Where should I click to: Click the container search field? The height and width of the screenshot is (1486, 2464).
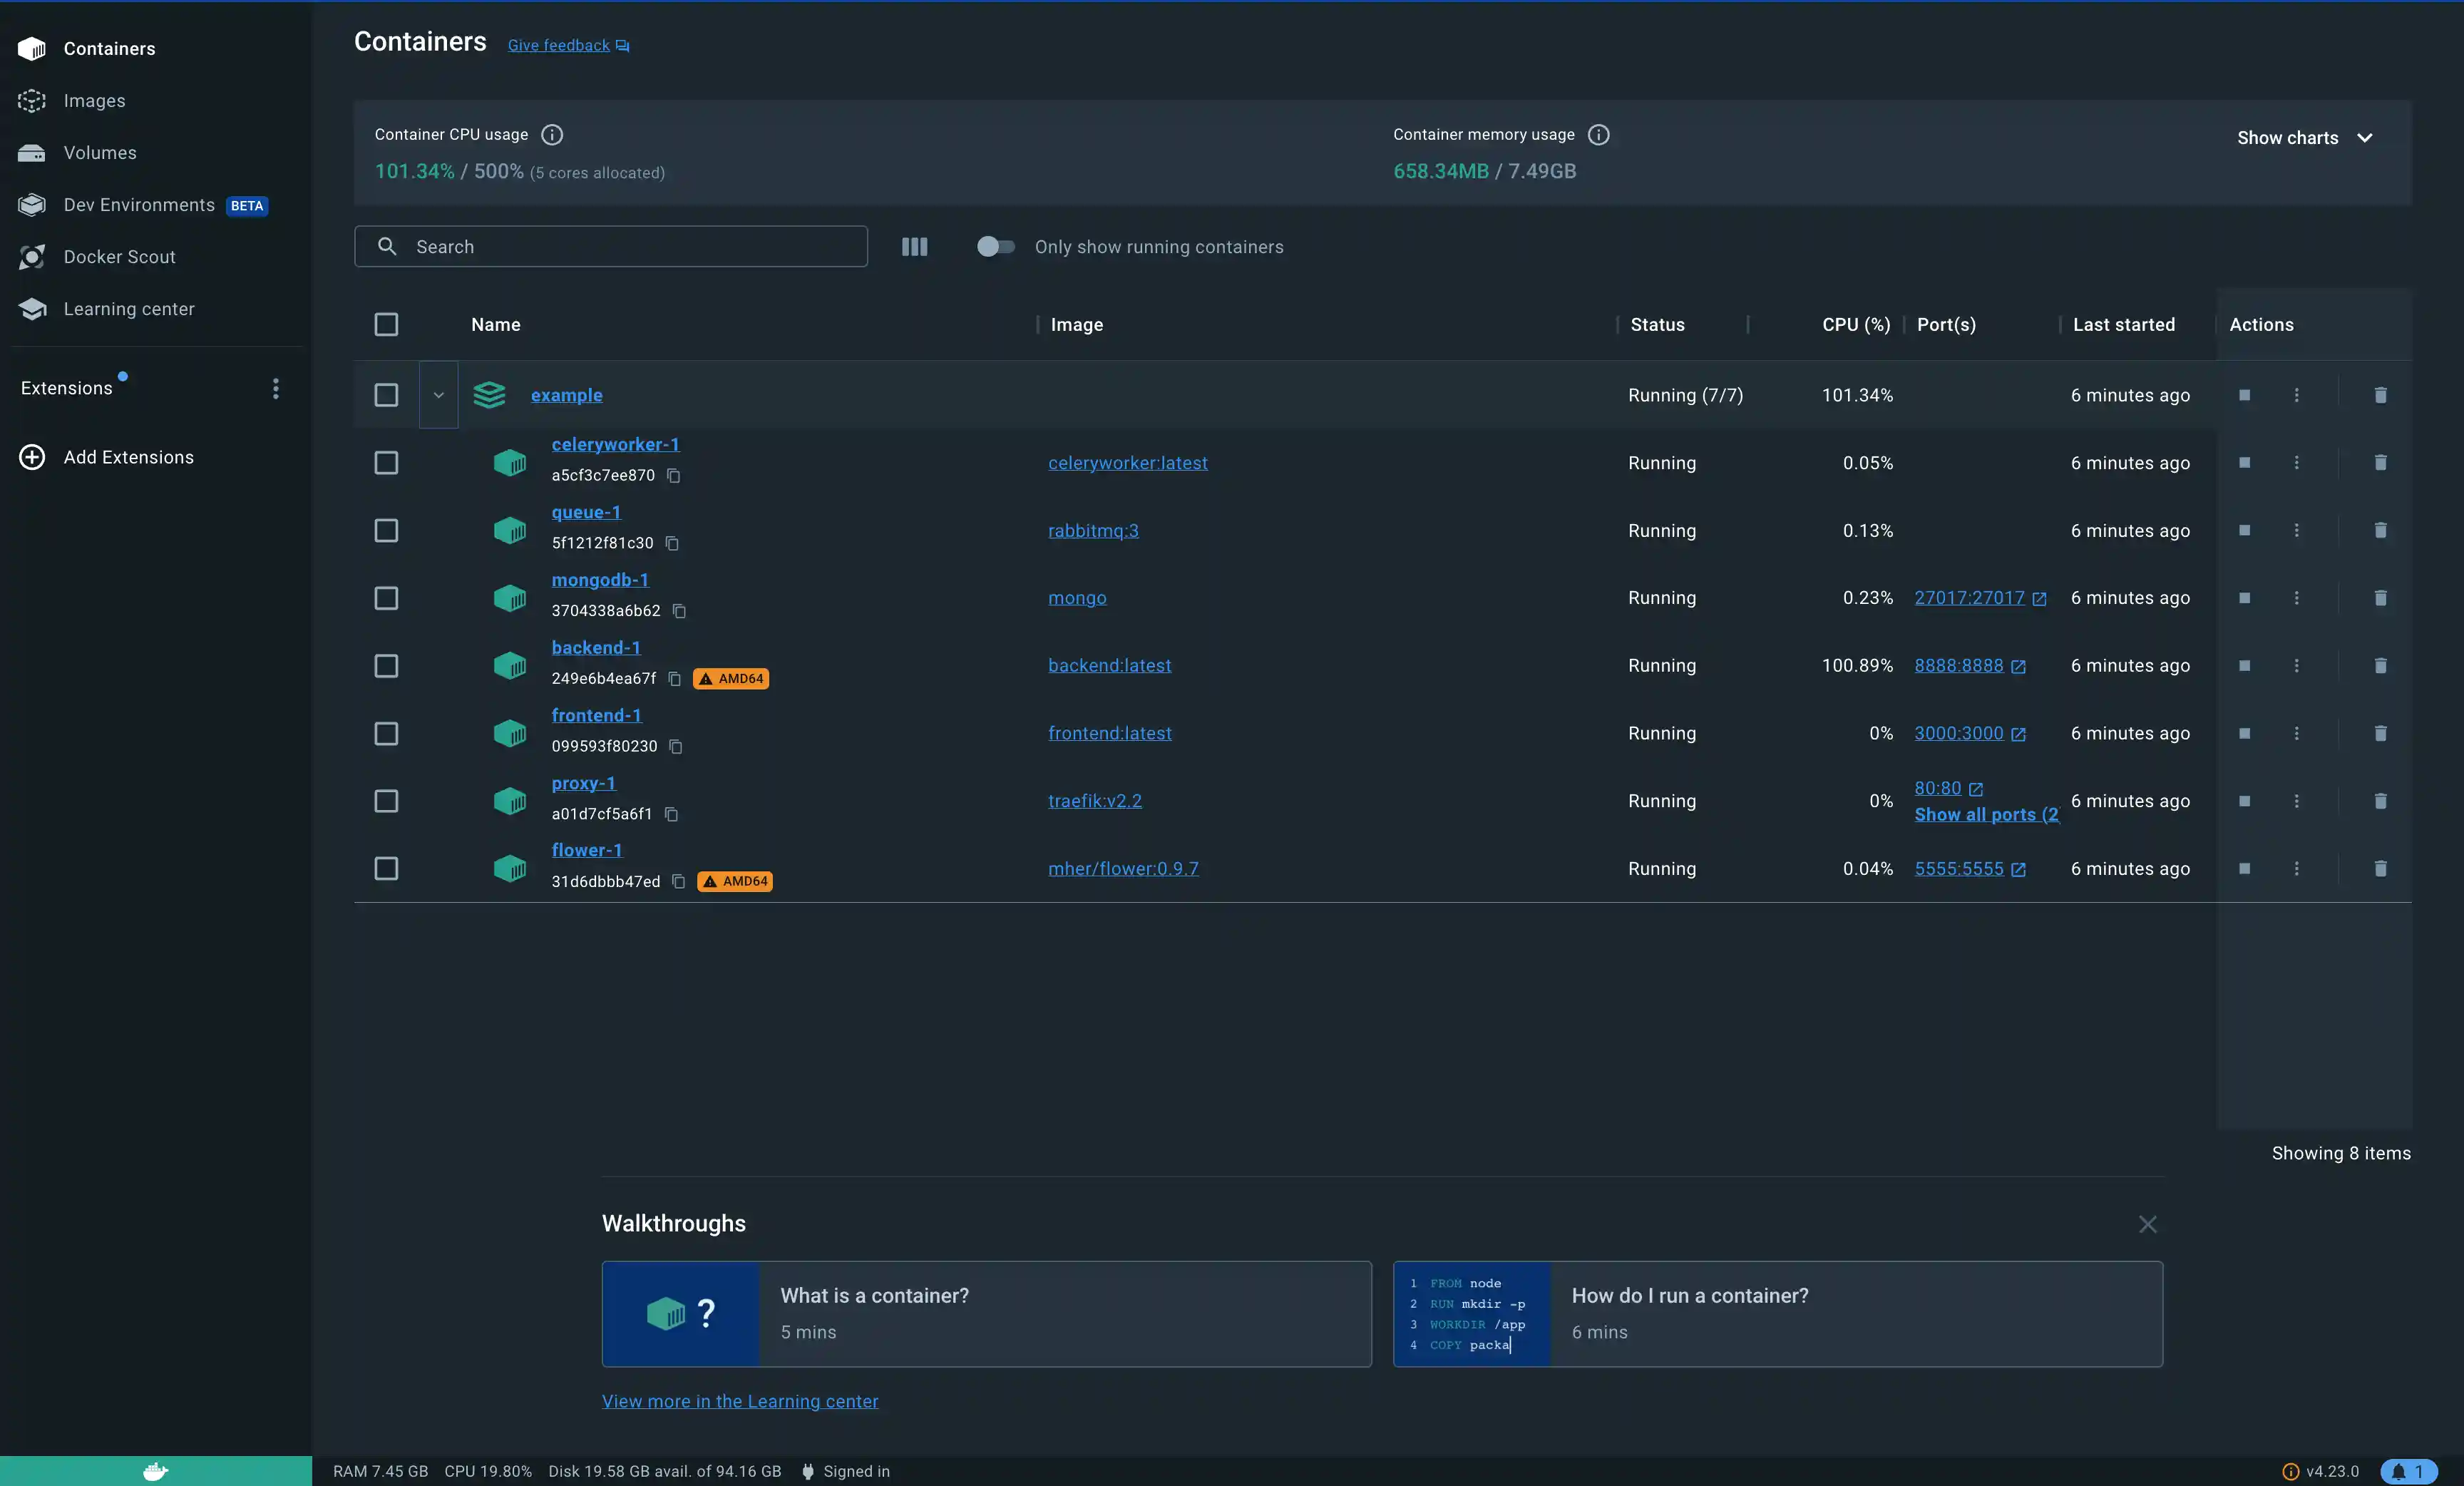pos(611,247)
